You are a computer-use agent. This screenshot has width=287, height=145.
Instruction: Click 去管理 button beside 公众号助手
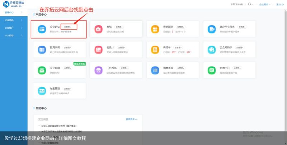(x=239, y=47)
